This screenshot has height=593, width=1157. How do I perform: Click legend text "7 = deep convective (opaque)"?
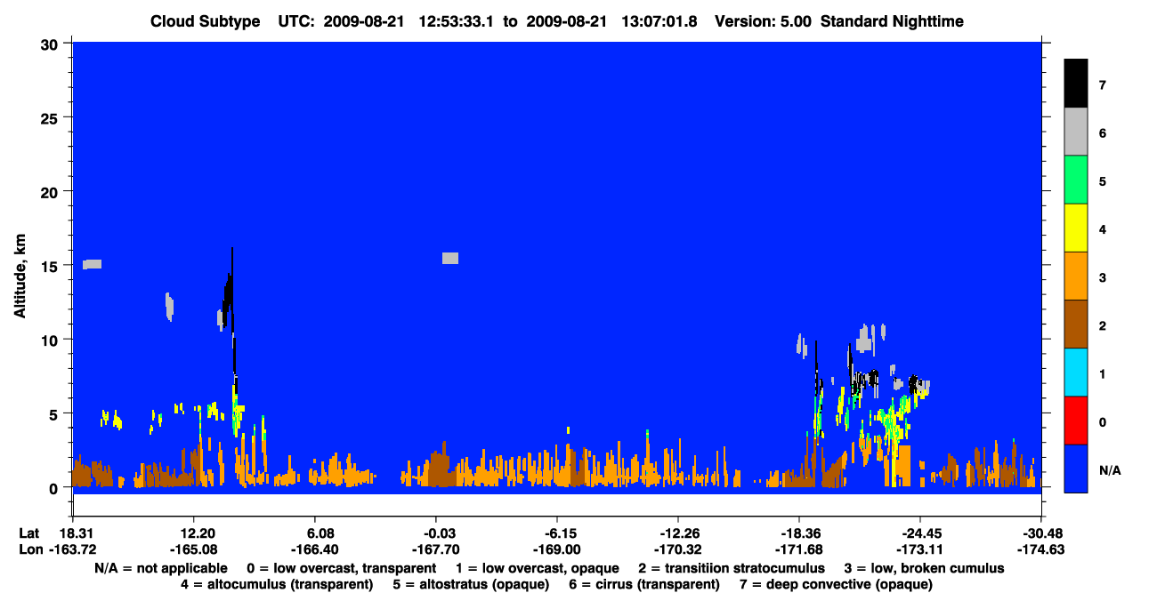click(836, 584)
